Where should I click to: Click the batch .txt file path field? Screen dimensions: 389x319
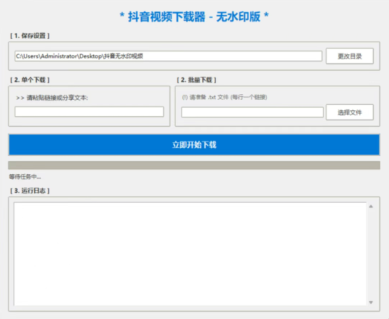(x=252, y=112)
